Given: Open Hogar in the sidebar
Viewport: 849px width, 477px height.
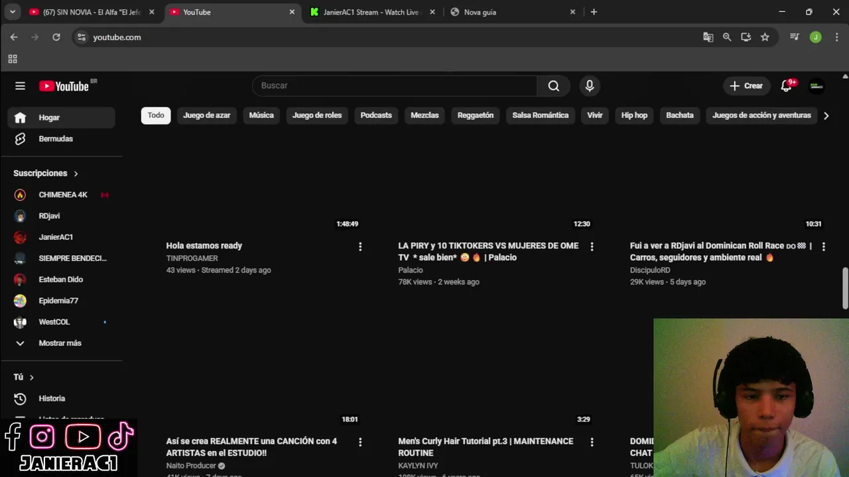Looking at the screenshot, I should 61,117.
